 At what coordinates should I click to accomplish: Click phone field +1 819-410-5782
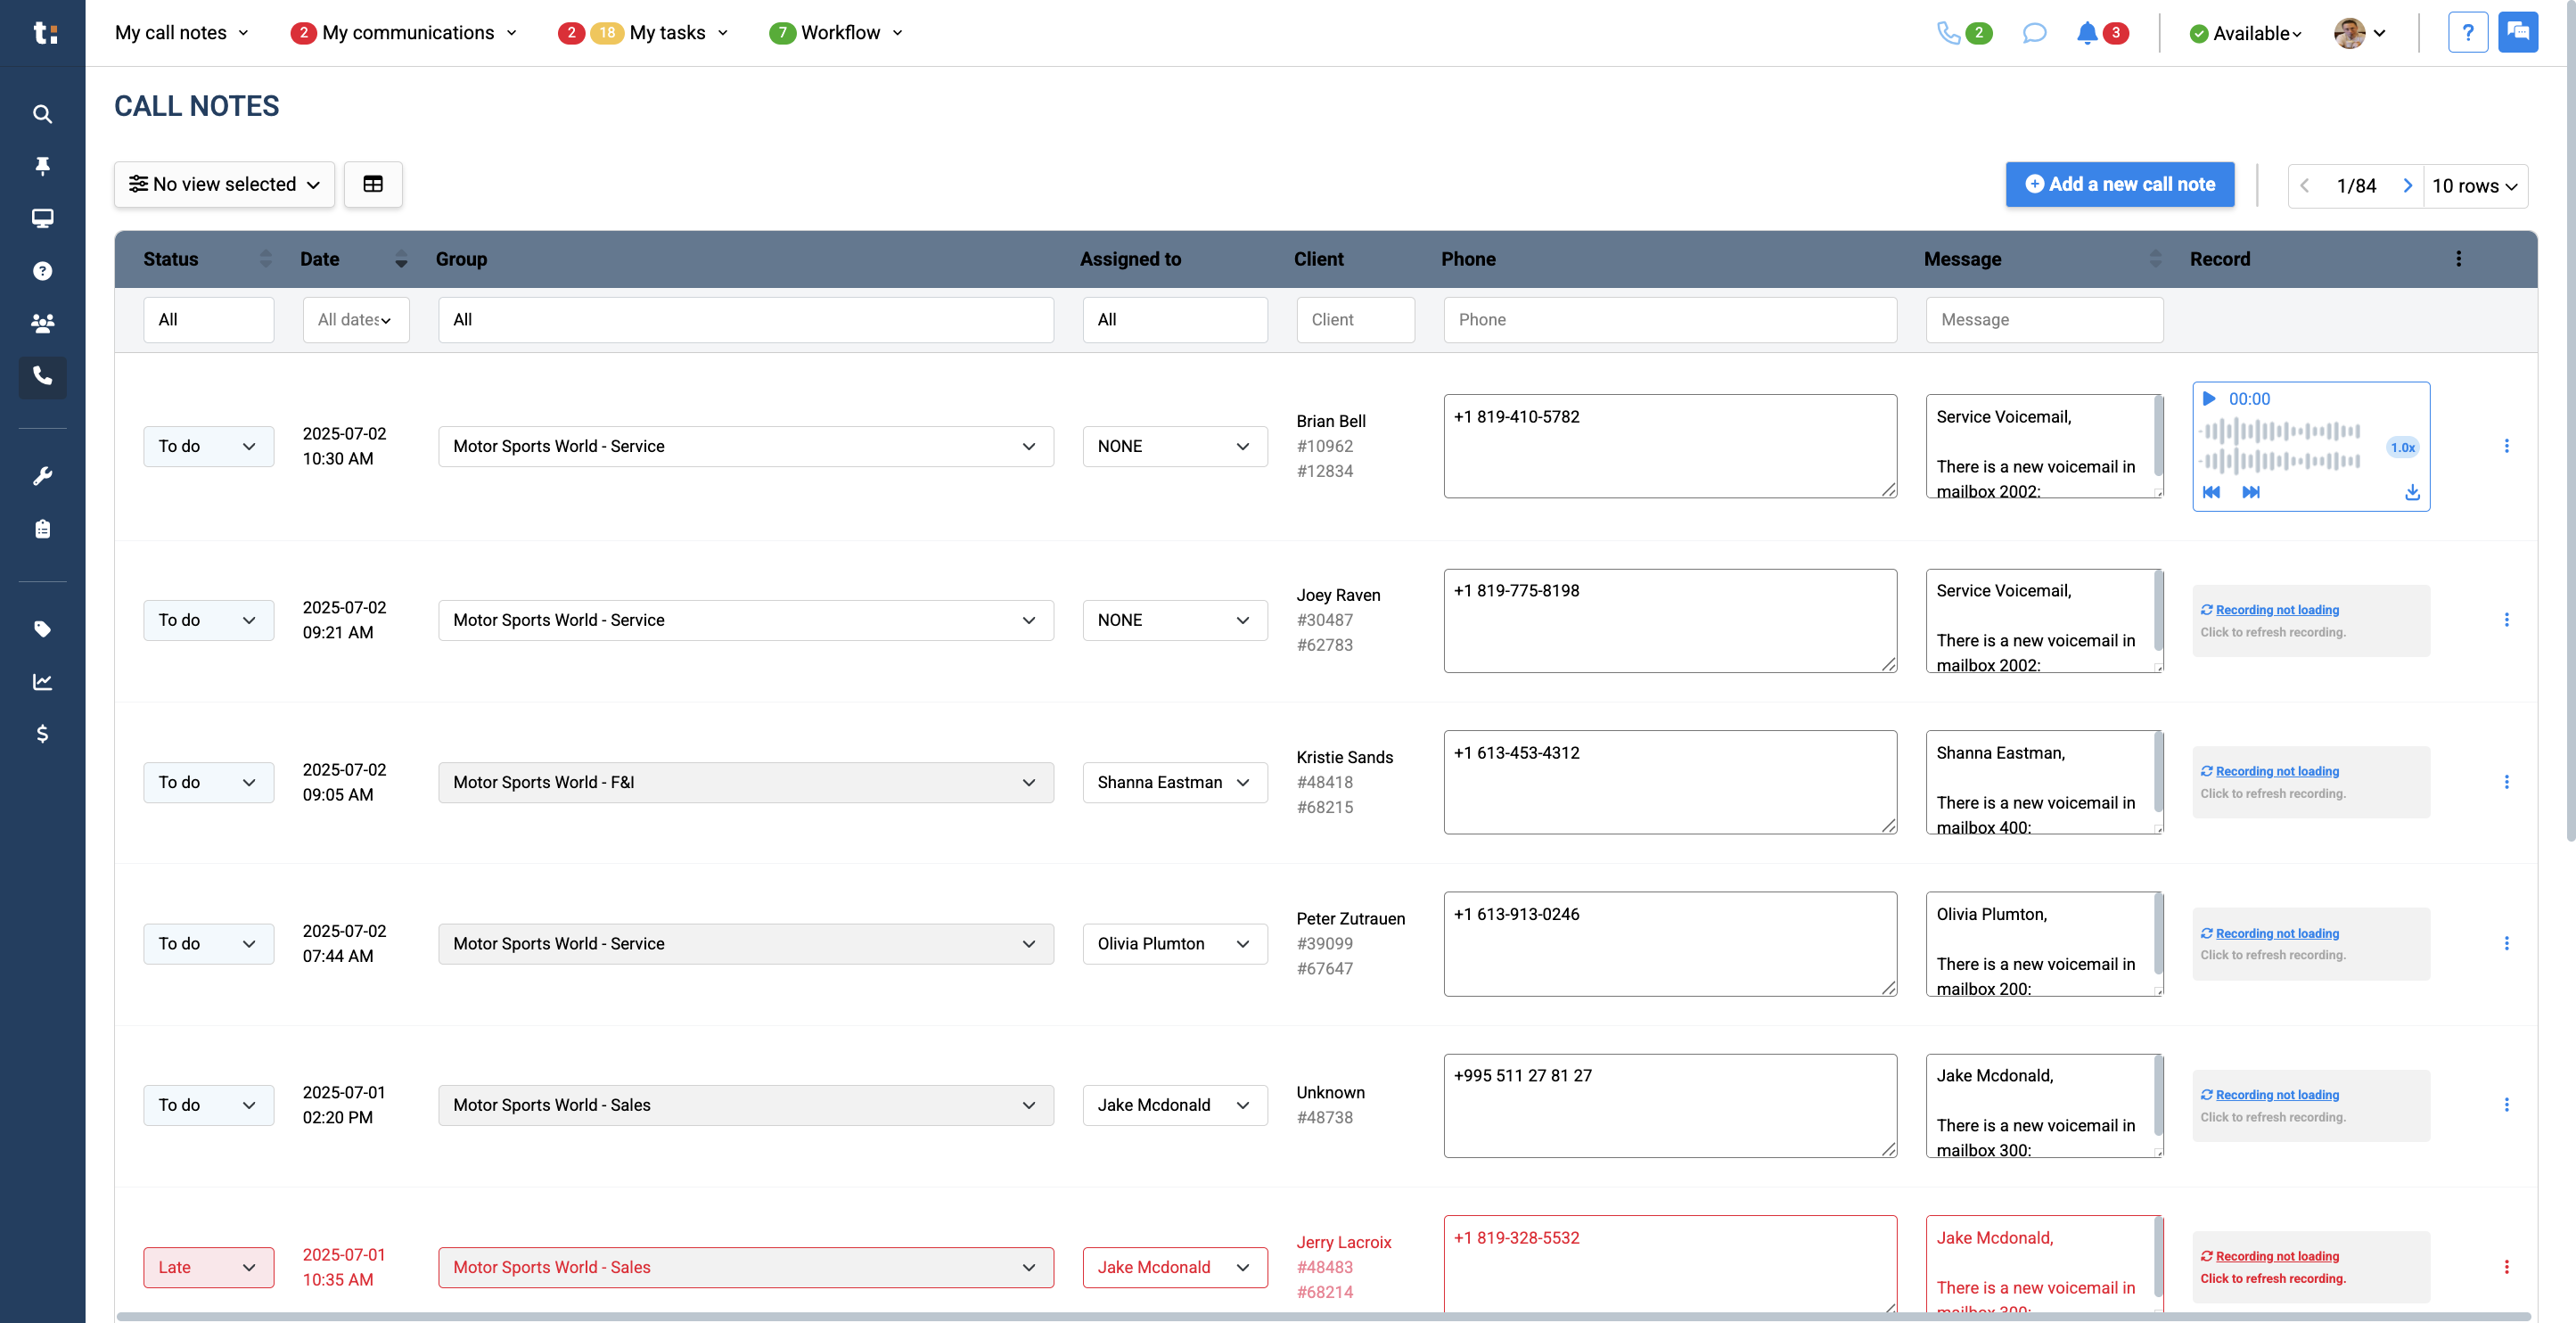point(1670,446)
